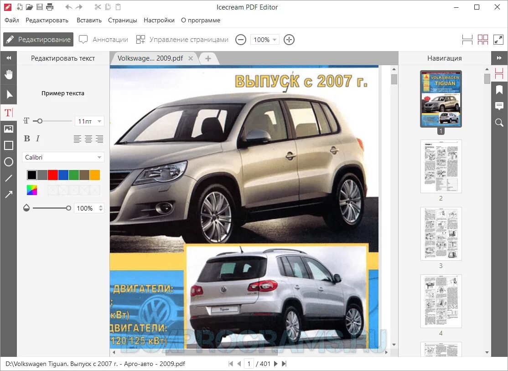This screenshot has height=371, width=508.
Task: Click the opacity slider handle
Action: coord(68,208)
